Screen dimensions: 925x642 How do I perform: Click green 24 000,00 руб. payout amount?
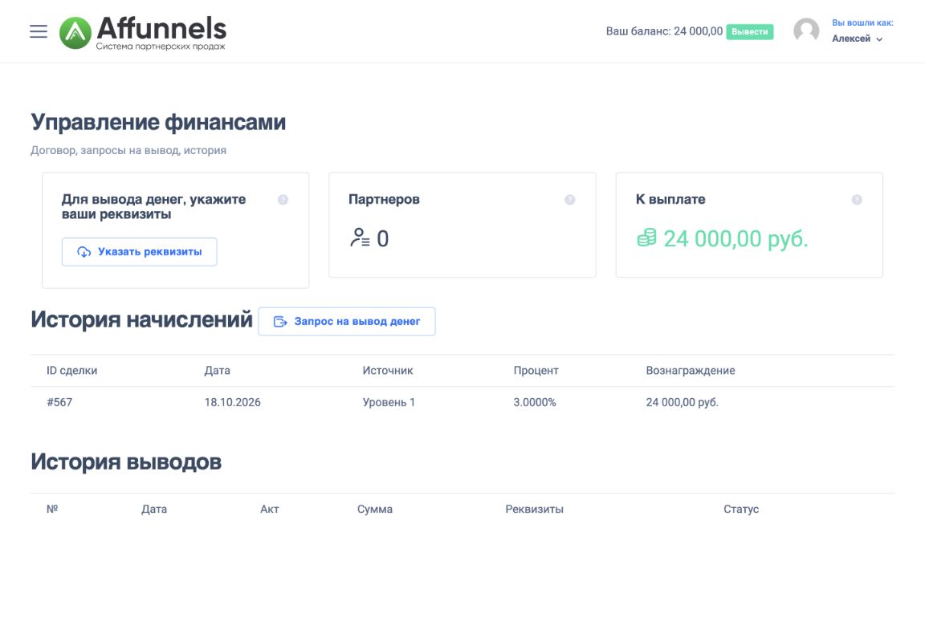736,239
